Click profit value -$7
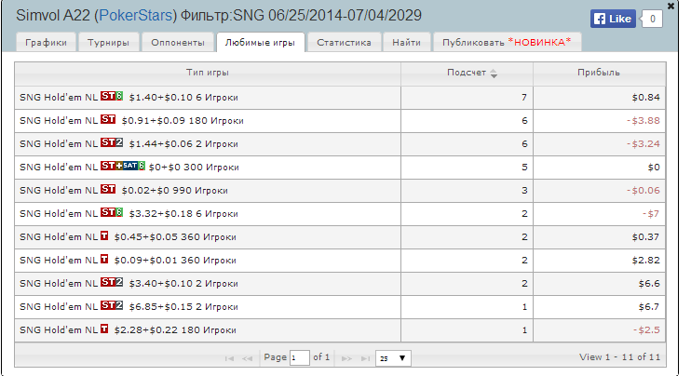The image size is (691, 376). [651, 214]
